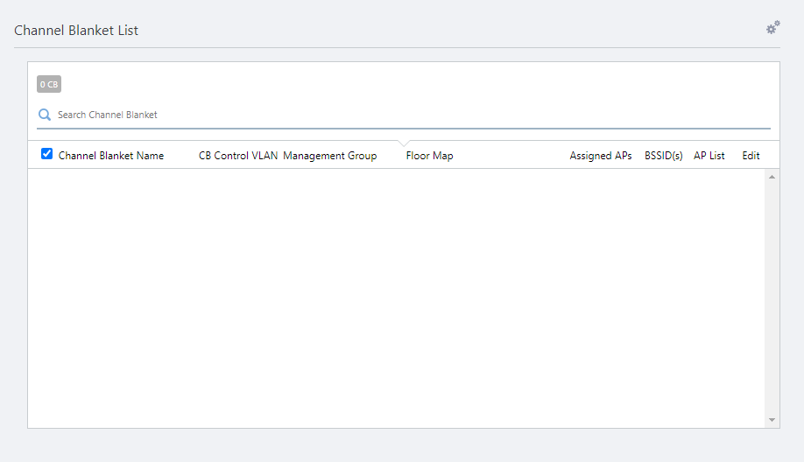Click the Management Group column header
The height and width of the screenshot is (462, 804).
coord(330,156)
